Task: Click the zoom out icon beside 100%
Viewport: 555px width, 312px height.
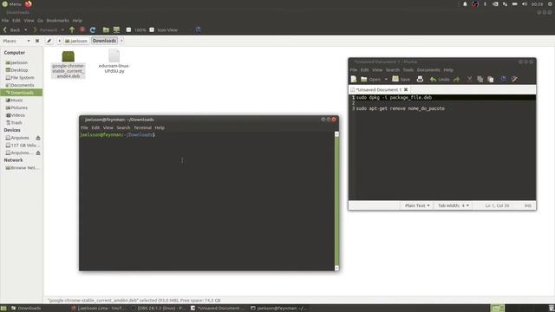Action: [129, 30]
